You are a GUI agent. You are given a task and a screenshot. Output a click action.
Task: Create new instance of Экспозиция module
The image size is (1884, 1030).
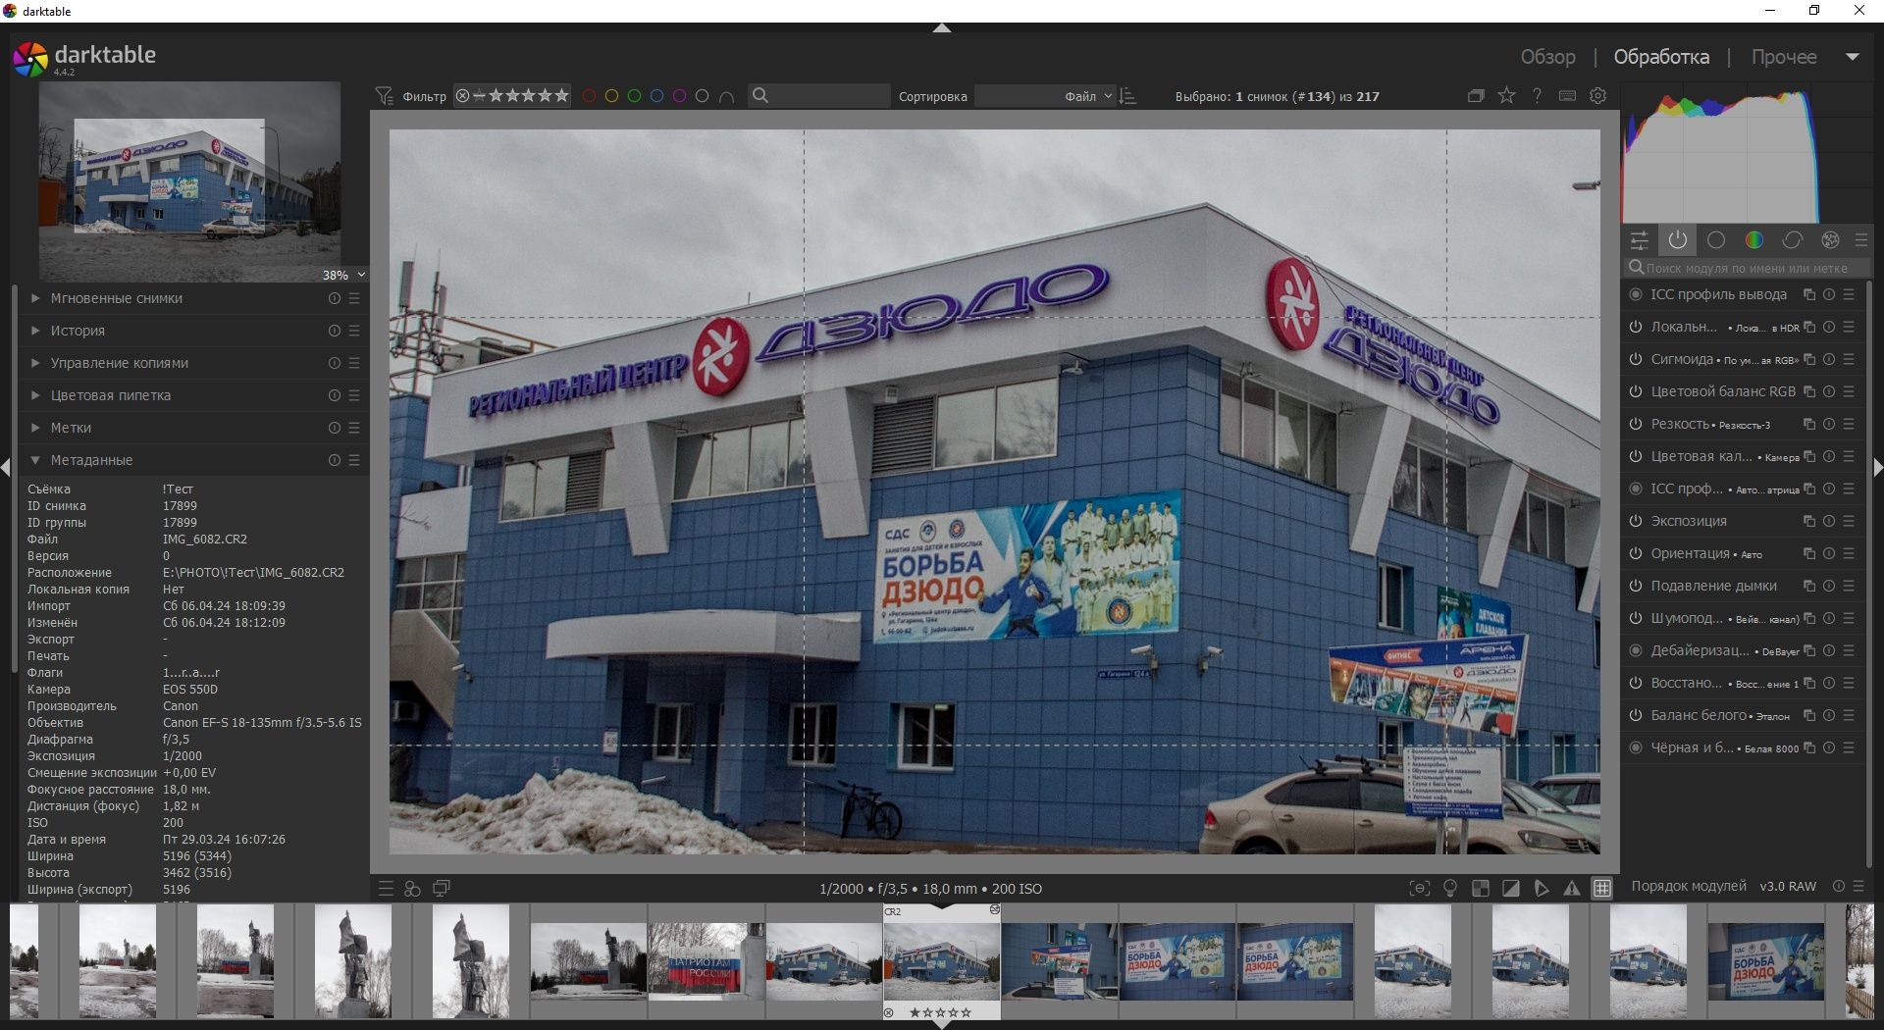pyautogui.click(x=1809, y=521)
